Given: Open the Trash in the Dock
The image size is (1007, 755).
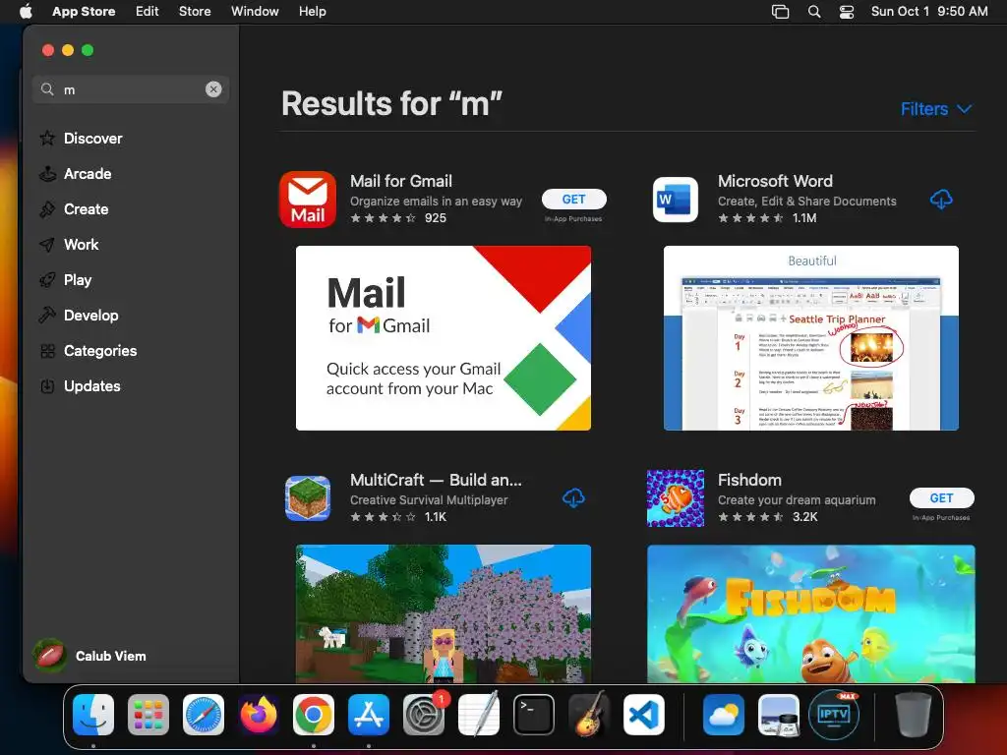Looking at the screenshot, I should (x=913, y=715).
